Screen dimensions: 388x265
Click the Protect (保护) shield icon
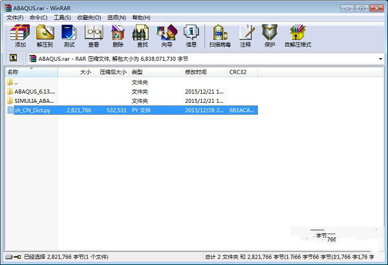(x=270, y=32)
